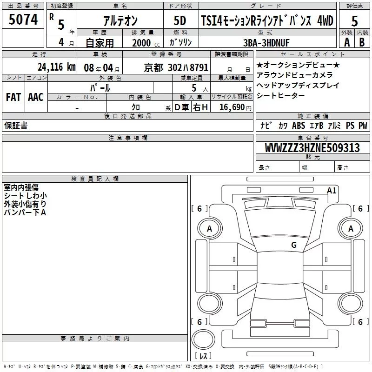This screenshot has width=372, height=372.
Task: Select the air conditioner value AAC
Action: (x=36, y=97)
